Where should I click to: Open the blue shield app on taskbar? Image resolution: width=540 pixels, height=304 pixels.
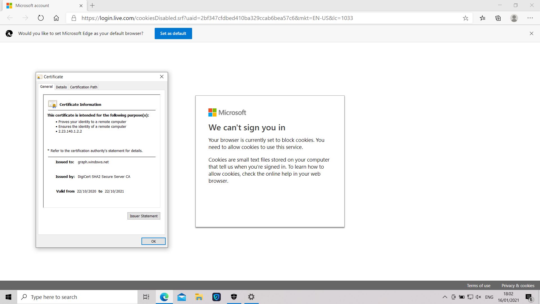(217, 297)
